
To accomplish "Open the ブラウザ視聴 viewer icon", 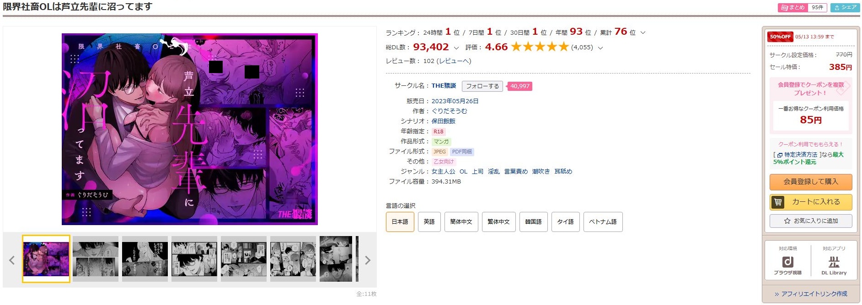I will click(x=787, y=262).
